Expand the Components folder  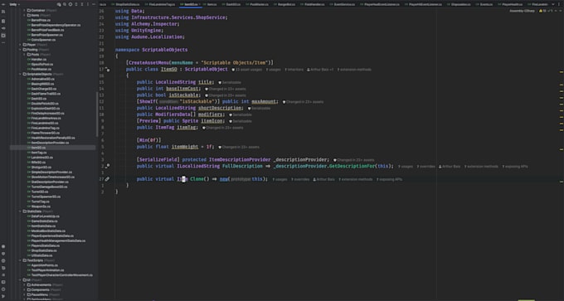click(x=24, y=289)
